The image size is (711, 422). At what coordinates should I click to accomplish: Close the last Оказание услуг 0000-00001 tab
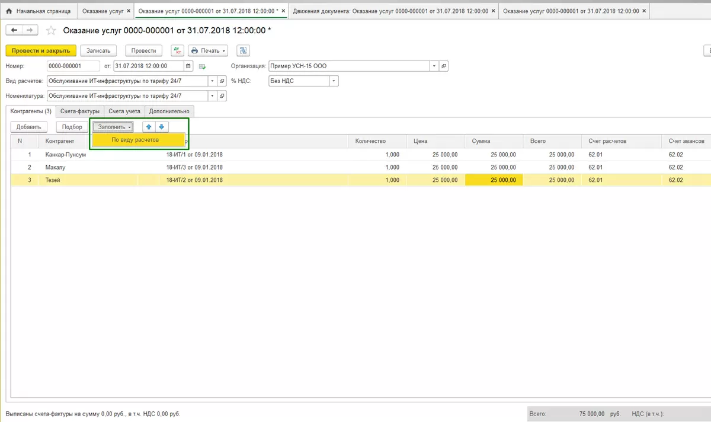645,11
